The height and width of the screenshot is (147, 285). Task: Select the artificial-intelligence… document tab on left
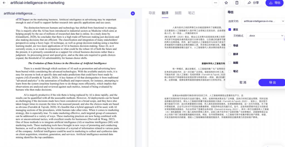click(x=20, y=13)
